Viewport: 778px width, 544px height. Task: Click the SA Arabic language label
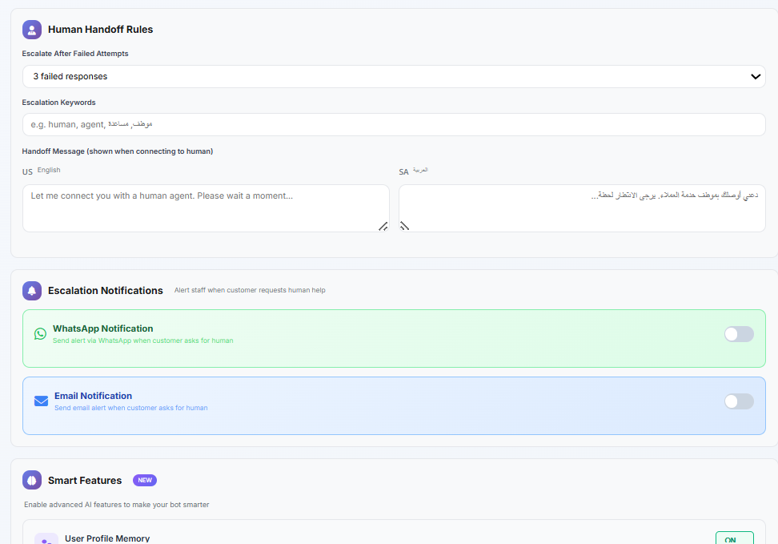click(414, 171)
